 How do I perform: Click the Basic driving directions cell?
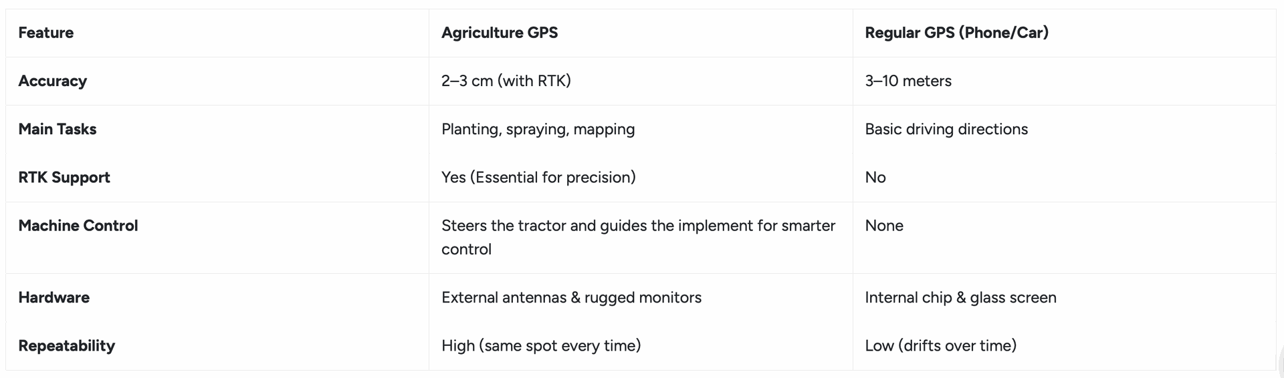click(x=946, y=129)
